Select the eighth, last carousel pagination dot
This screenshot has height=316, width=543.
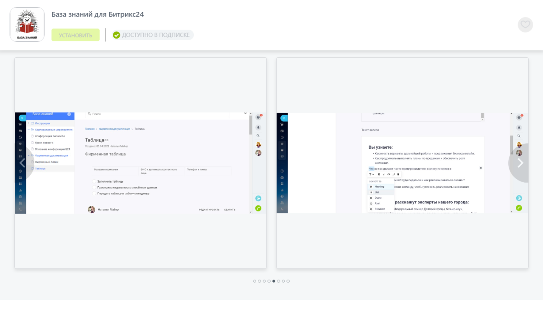pos(288,281)
